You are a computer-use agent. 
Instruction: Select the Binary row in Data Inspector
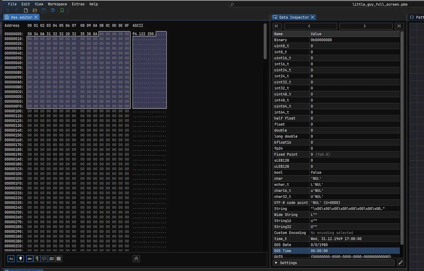pyautogui.click(x=336, y=40)
